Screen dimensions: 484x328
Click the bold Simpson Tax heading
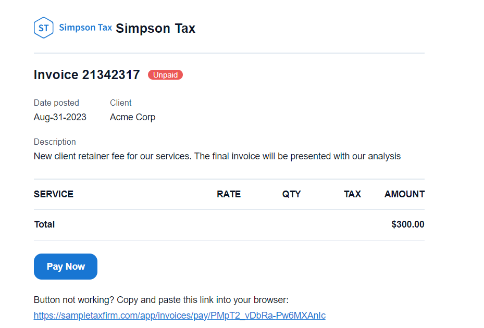tap(155, 29)
